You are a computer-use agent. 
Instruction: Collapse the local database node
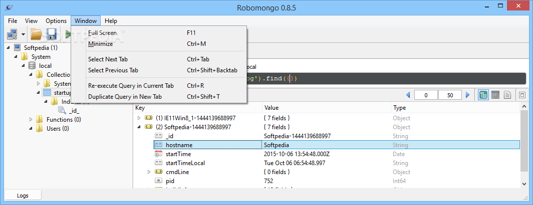24,66
